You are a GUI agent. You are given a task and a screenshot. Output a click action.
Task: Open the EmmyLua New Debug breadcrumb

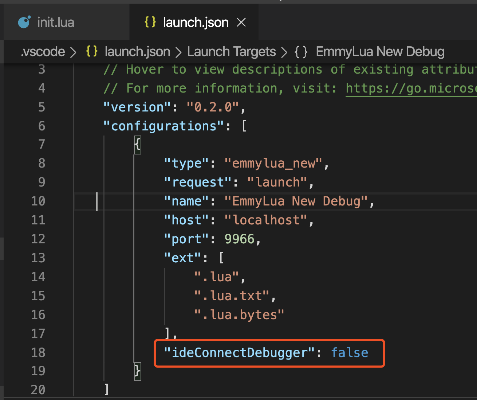pos(380,52)
